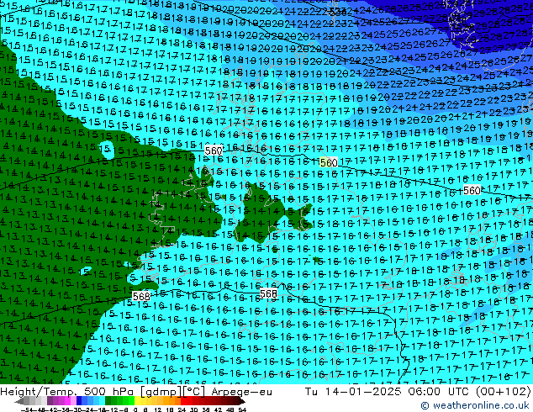Open the weatheronline.co.uk credit link
Screen dimensions: 533x412
pos(475,405)
